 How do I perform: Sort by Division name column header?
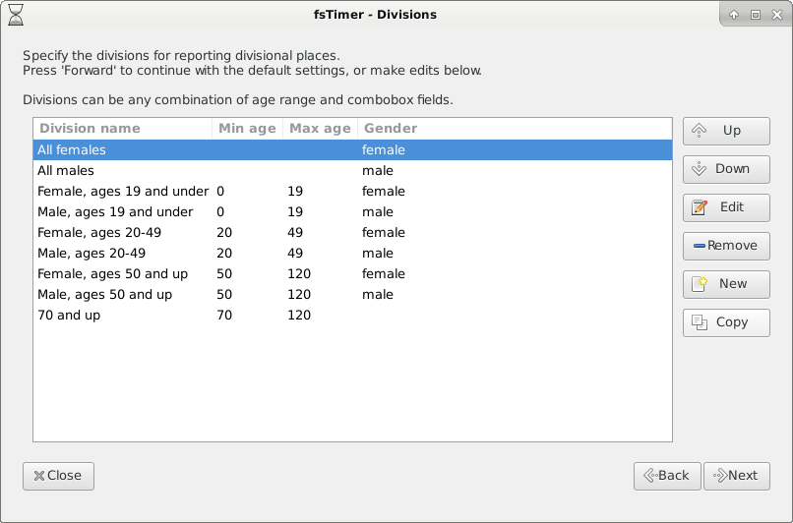coord(123,129)
